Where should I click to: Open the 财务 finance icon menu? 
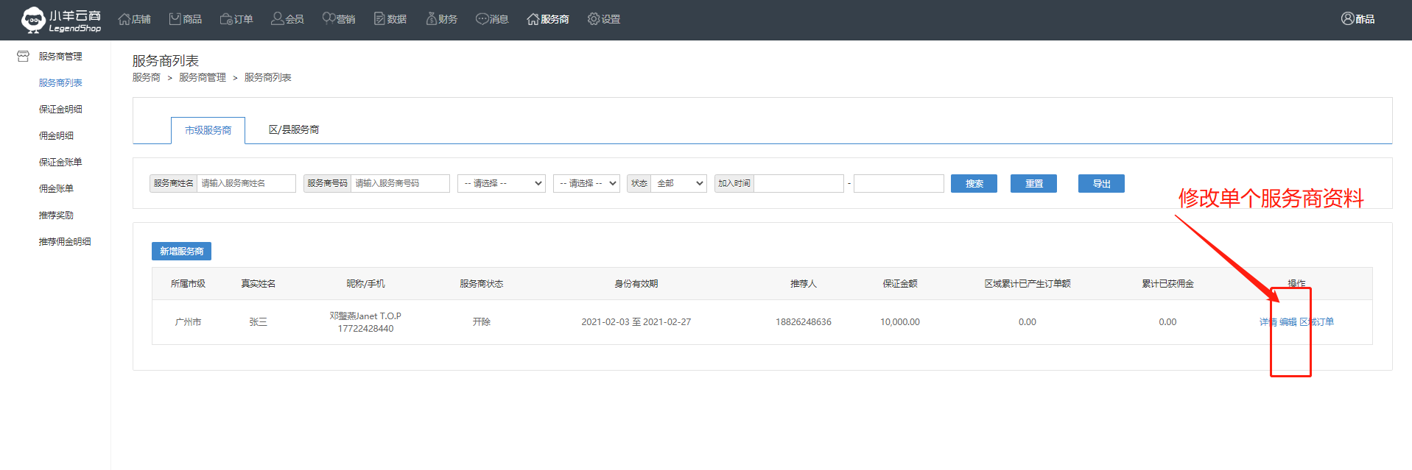point(432,19)
